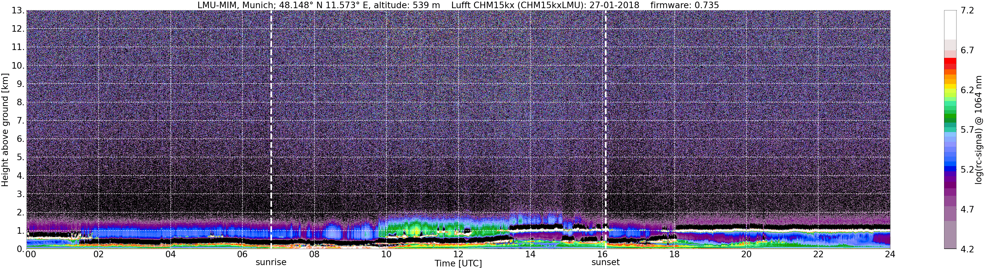Image resolution: width=985 pixels, height=270 pixels.
Task: Click the 13. height tick label
Action: click(18, 11)
